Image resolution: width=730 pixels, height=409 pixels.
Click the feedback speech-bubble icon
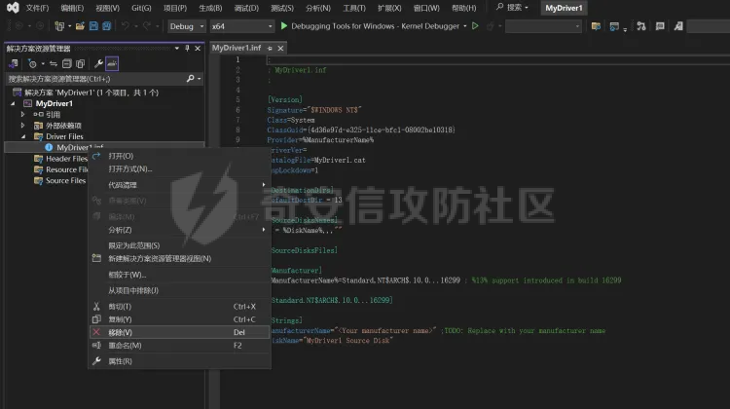point(660,26)
